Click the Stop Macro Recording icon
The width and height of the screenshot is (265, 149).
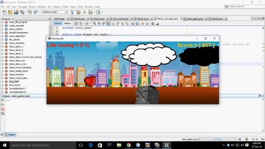pyautogui.click(x=147, y=24)
